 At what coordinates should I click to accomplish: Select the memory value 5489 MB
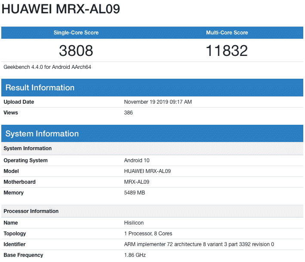click(x=135, y=193)
